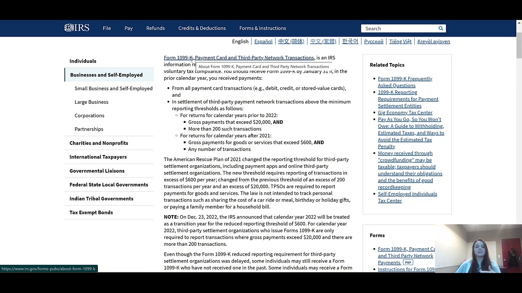Click the page vertical scrollbar thumb
The width and height of the screenshot is (522, 293).
(x=519, y=46)
